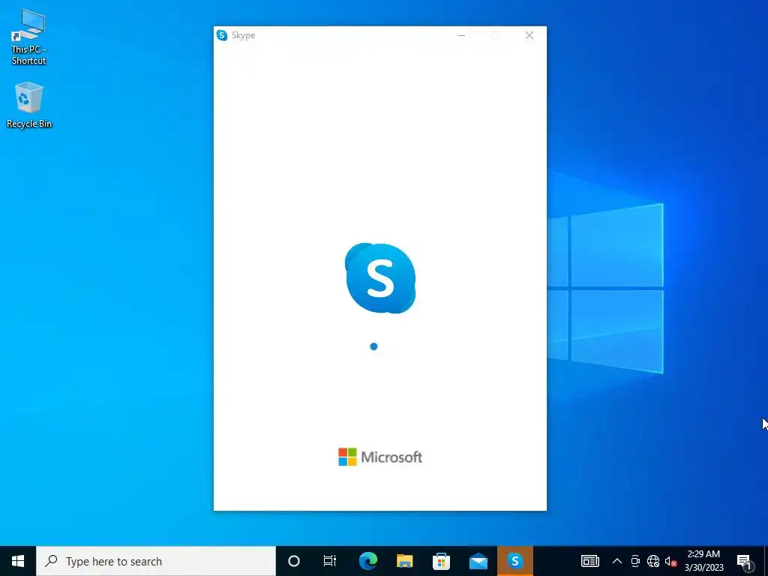Open Task View on taskbar
This screenshot has width=768, height=576.
tap(330, 561)
